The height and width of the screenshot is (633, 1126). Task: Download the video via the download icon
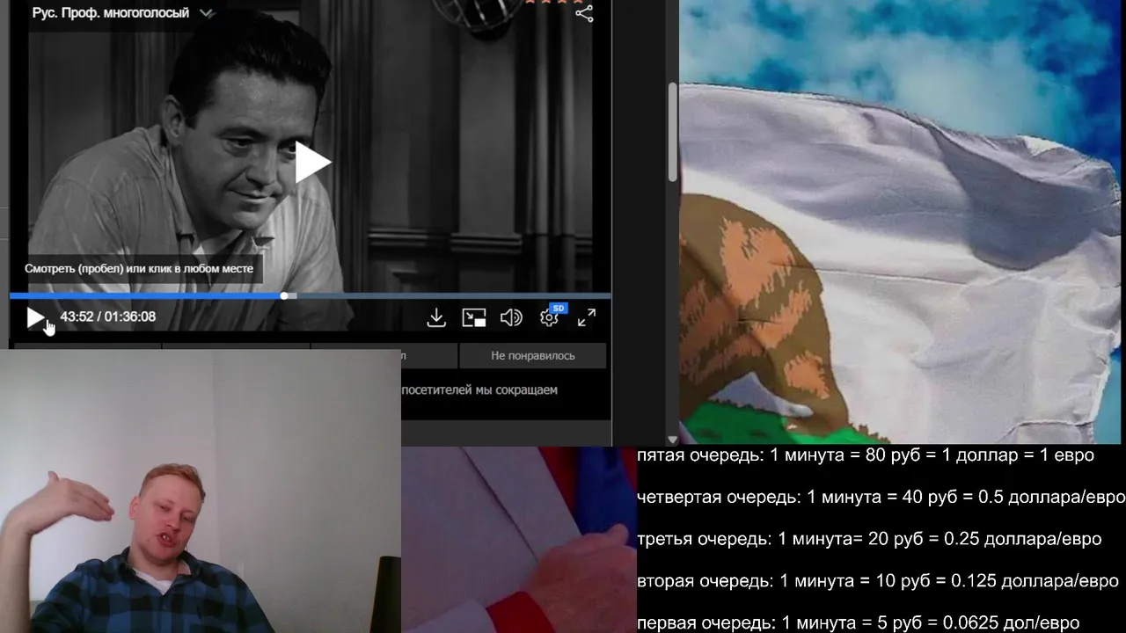tap(436, 317)
